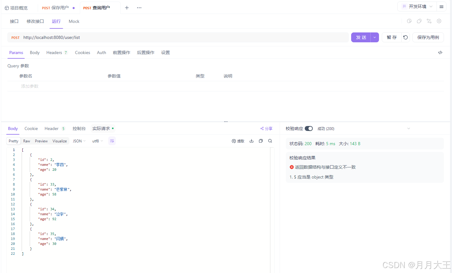Screen dimensions: 452x273
Task: Open the 开发环境 environment dropdown
Action: [417, 6]
